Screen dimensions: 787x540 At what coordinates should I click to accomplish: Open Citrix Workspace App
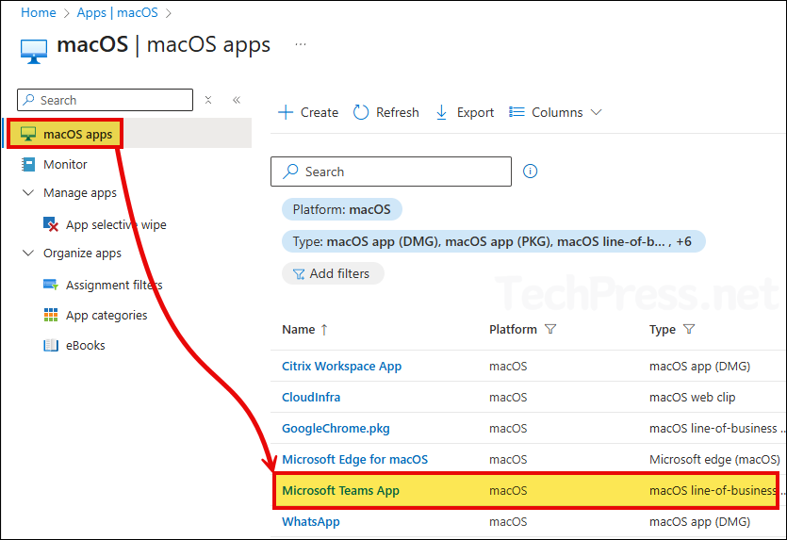coord(342,366)
